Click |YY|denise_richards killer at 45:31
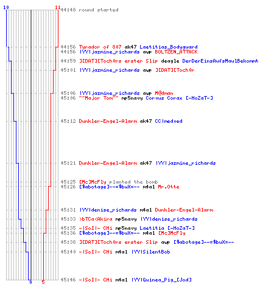The width and height of the screenshot is (274, 304). coord(108,210)
